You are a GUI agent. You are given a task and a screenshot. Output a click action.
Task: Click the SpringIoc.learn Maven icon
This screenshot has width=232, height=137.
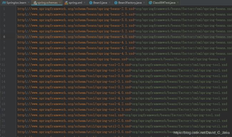point(4,2)
